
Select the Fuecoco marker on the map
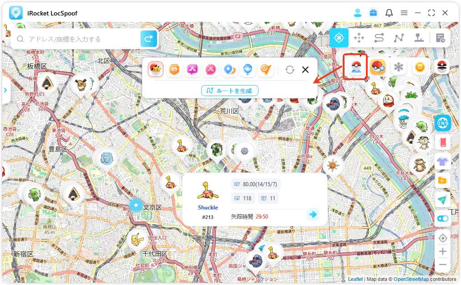388,101
